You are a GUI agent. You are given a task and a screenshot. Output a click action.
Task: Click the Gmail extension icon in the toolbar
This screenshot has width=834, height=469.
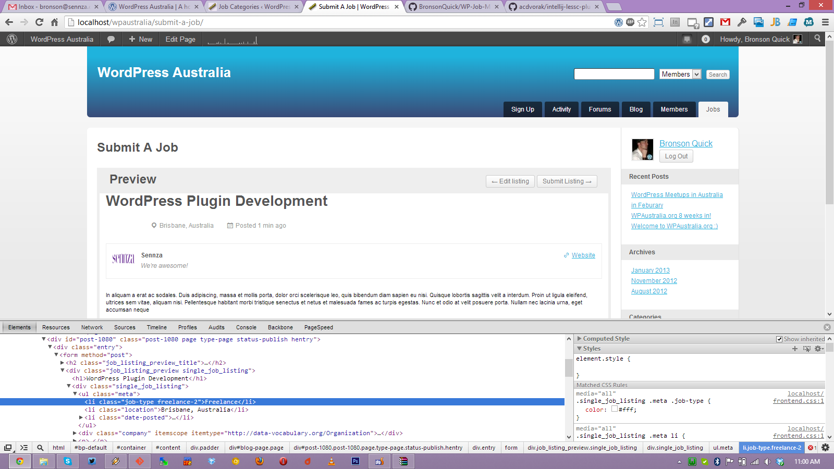[725, 22]
